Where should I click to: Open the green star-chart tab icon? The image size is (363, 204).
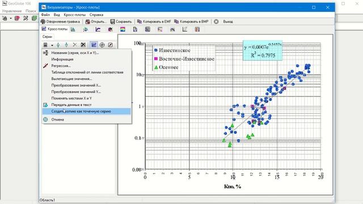coord(86,29)
